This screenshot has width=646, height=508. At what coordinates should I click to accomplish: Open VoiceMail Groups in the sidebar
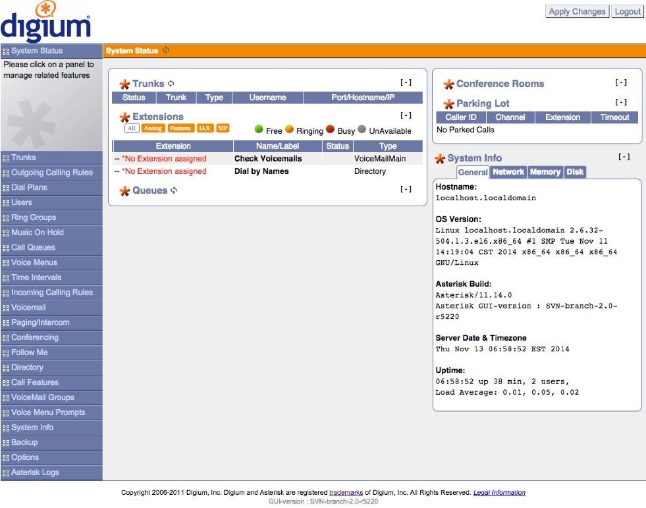(x=51, y=398)
